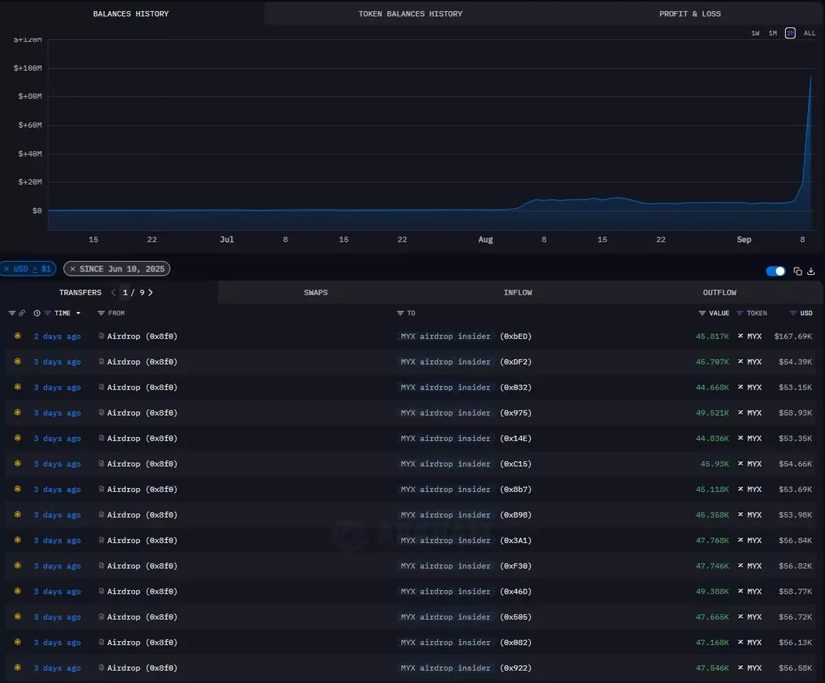Open the filter icon for the TIME column
The width and height of the screenshot is (825, 683).
pyautogui.click(x=47, y=313)
